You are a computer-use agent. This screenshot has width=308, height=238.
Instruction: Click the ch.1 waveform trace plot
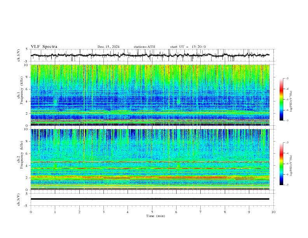[x=150, y=55]
